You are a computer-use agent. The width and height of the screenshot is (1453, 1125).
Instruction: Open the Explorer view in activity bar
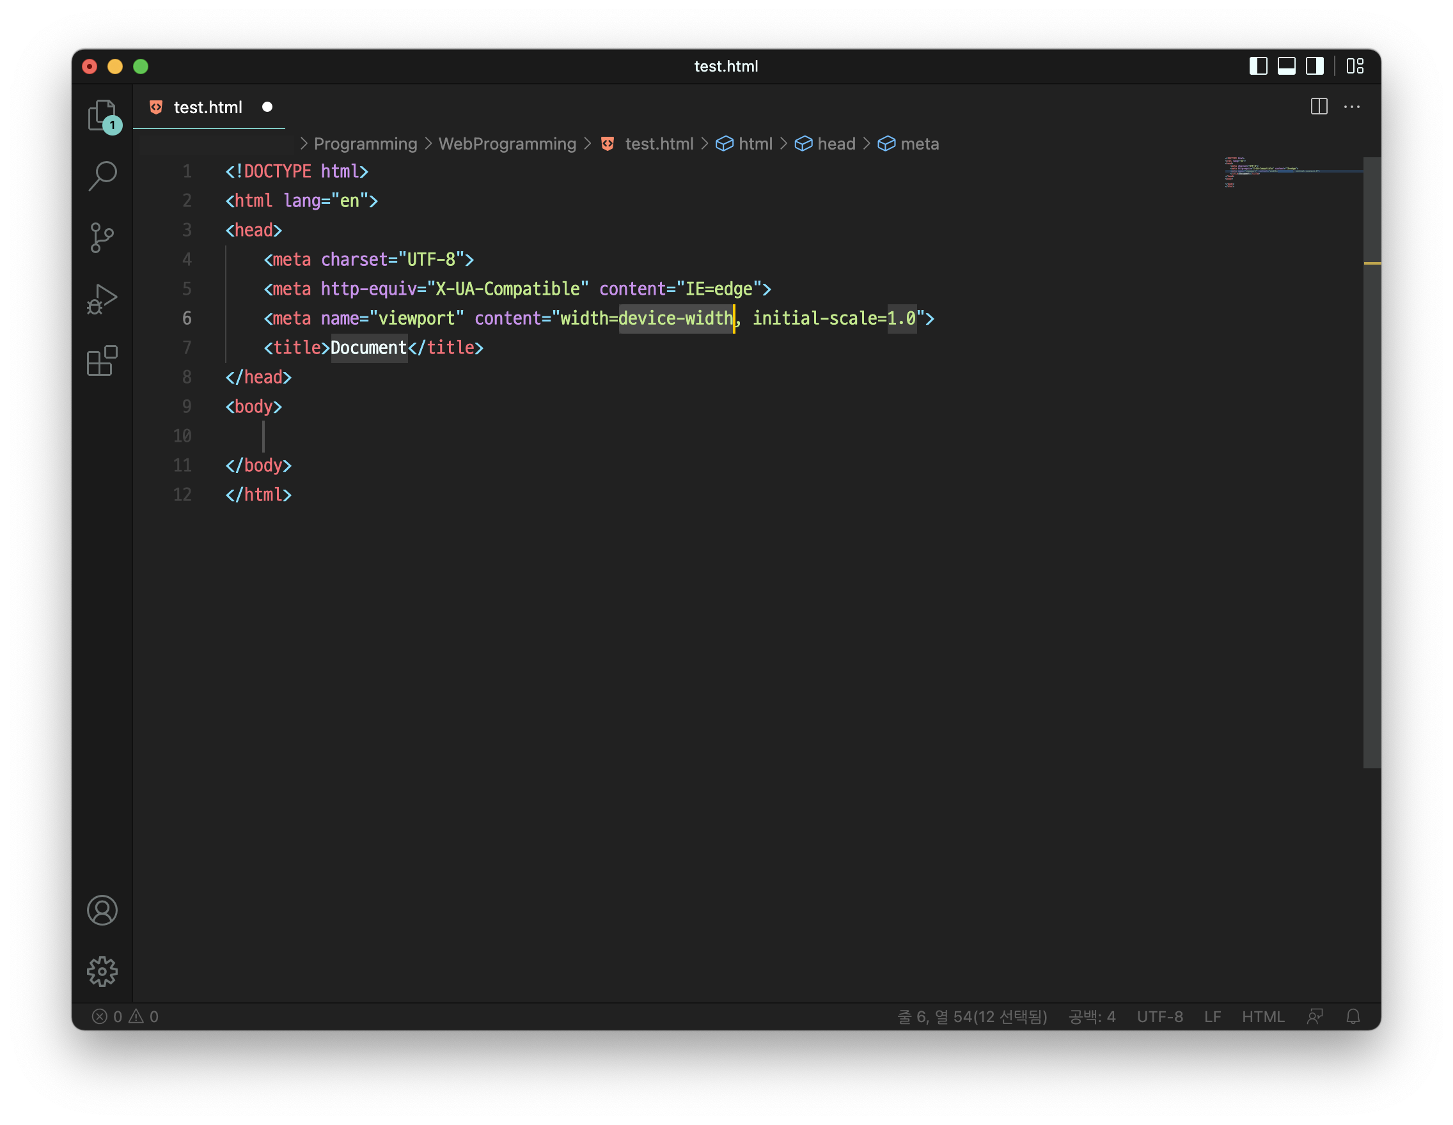[102, 115]
